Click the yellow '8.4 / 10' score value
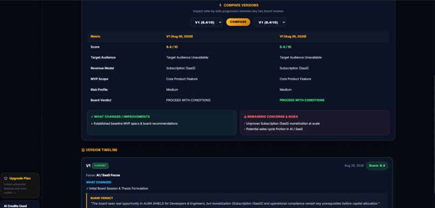Viewport: 435px width, 208px height. [172, 47]
